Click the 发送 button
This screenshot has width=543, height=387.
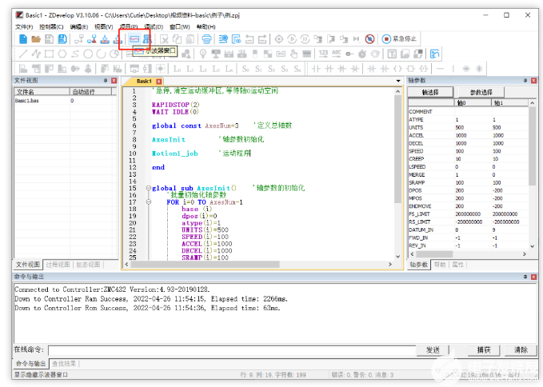tap(433, 350)
